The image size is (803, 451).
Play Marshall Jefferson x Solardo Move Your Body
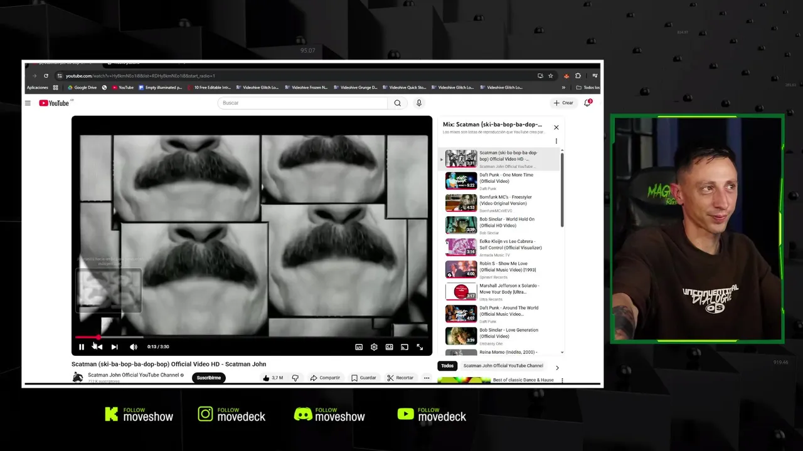(x=499, y=292)
